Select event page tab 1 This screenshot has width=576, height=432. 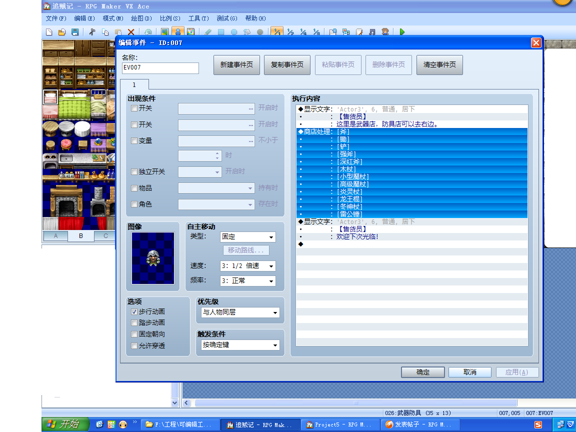tap(134, 85)
